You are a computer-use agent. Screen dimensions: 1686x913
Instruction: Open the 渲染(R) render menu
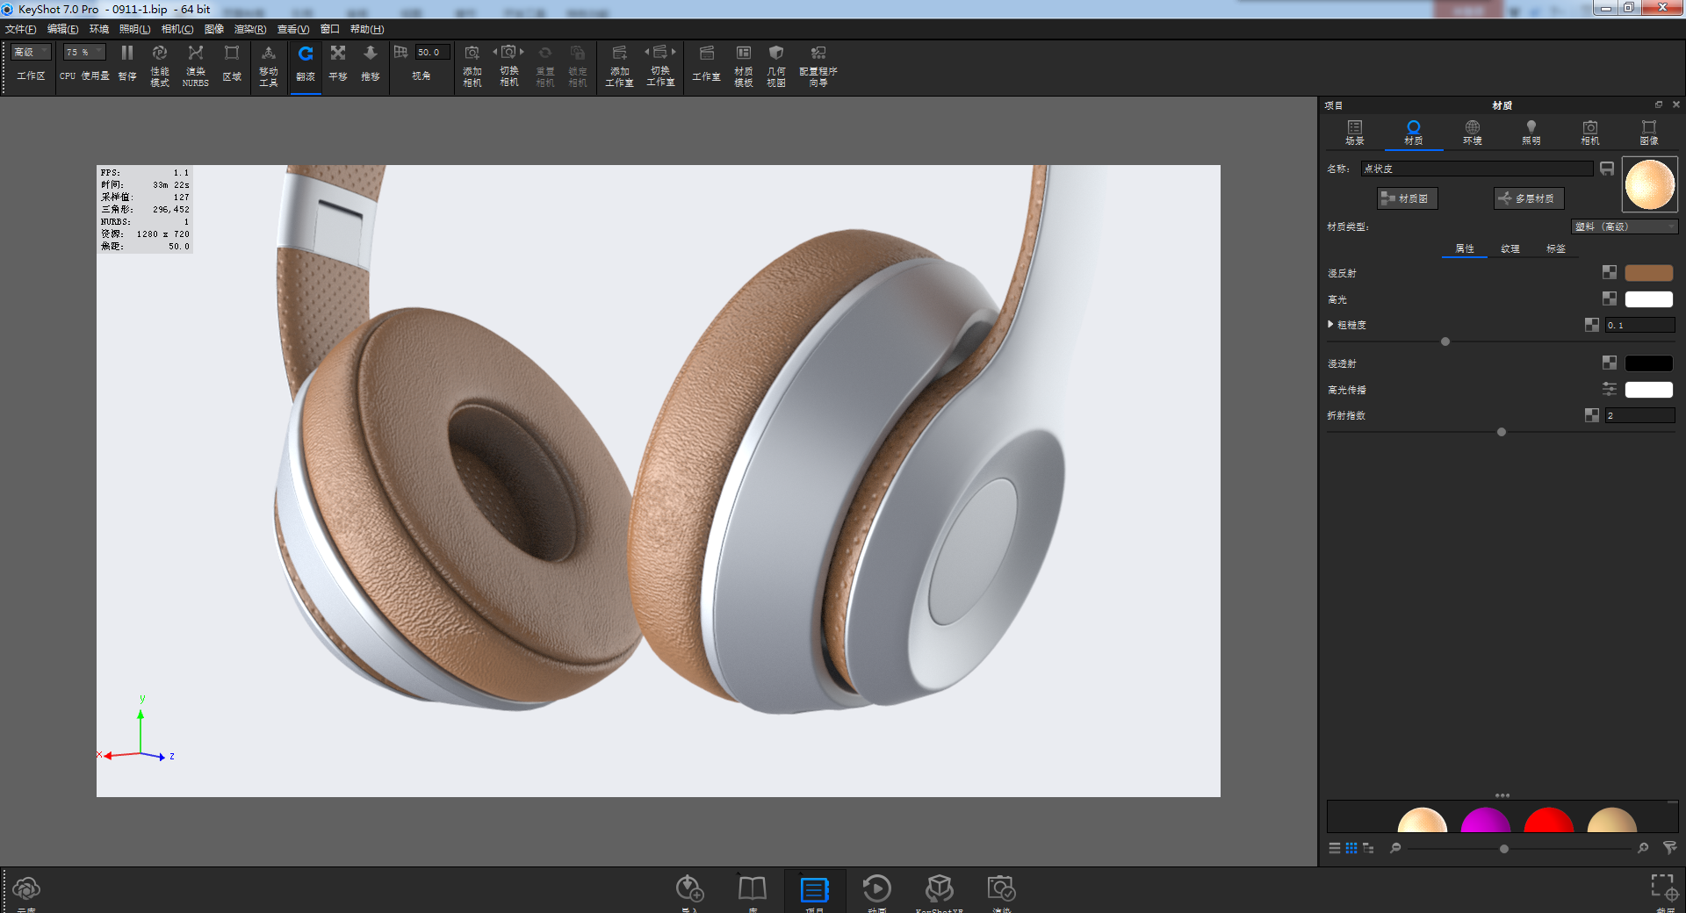pyautogui.click(x=249, y=29)
